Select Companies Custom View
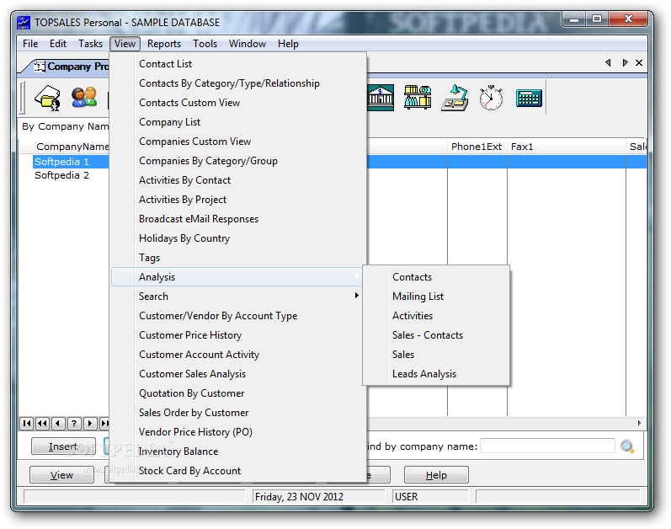This screenshot has height=529, width=671. 238,142
